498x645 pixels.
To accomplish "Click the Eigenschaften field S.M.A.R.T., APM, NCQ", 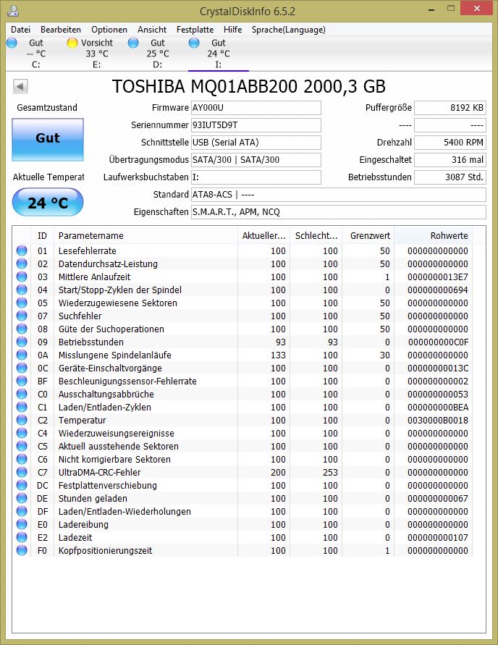I will [x=339, y=212].
